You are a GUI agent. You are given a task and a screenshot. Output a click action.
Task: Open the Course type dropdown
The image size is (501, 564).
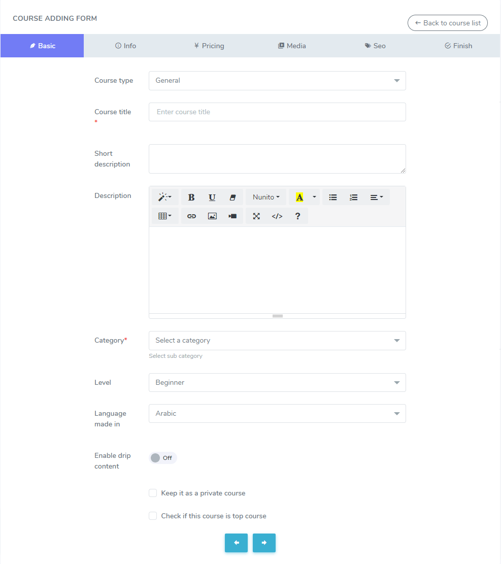click(277, 80)
